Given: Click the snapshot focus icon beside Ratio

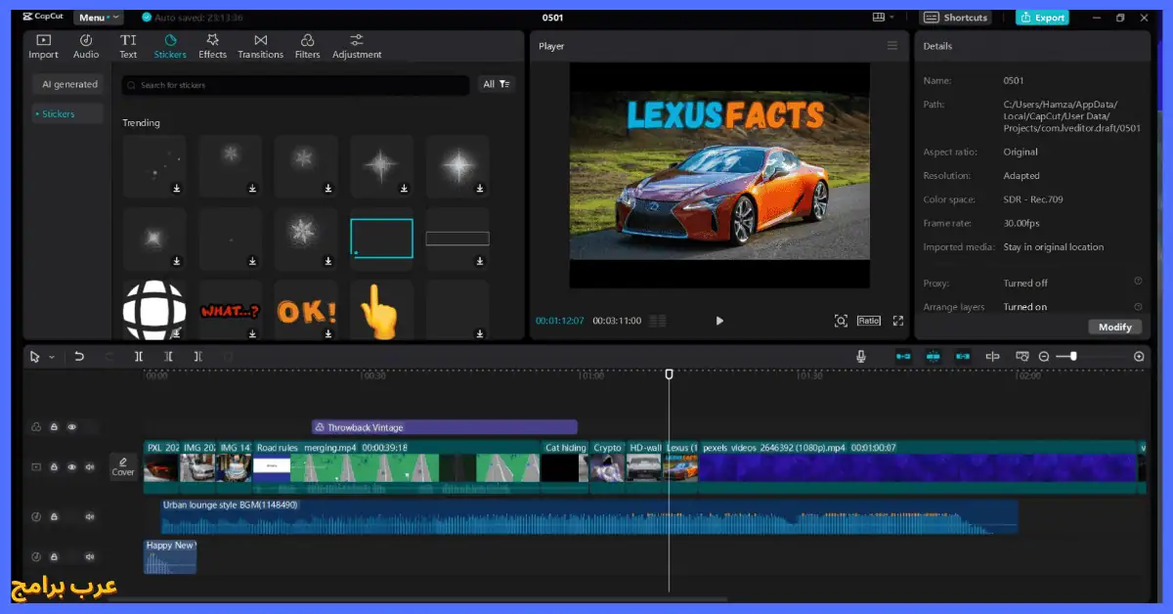Looking at the screenshot, I should click(x=841, y=321).
